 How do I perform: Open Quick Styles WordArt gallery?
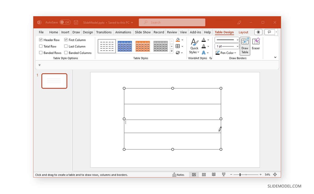tap(194, 46)
